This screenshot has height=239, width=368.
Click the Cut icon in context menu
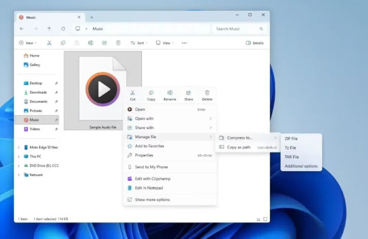pos(133,95)
